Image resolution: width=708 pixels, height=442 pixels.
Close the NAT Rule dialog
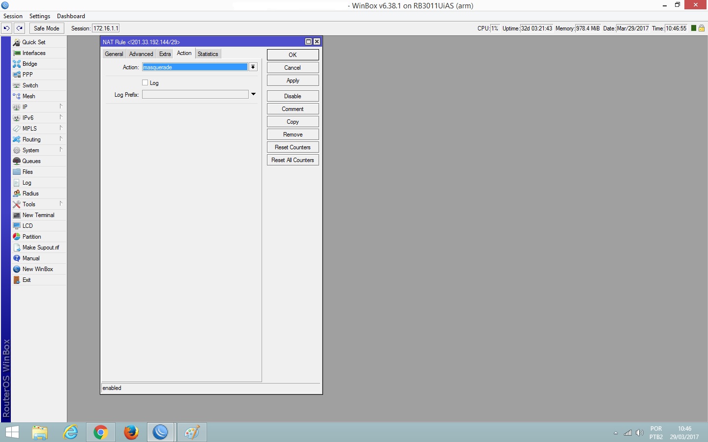[x=317, y=42]
